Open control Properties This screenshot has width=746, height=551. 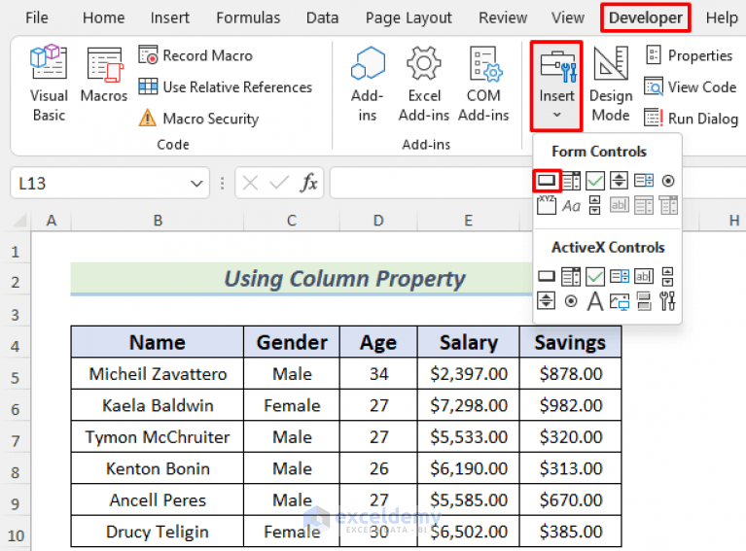tap(689, 55)
